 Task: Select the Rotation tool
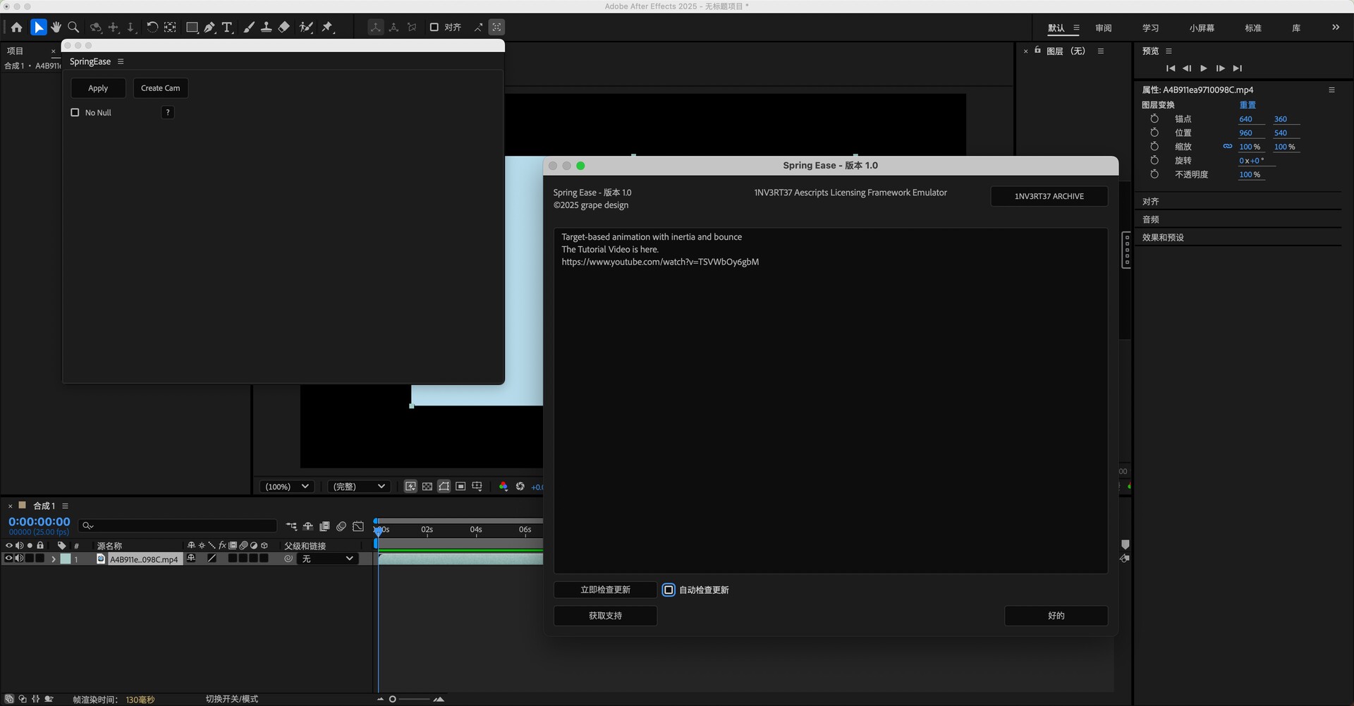pos(152,28)
